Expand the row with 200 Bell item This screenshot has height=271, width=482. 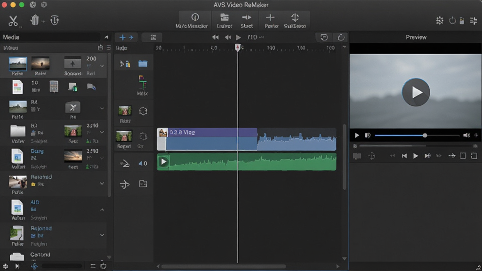point(102,66)
